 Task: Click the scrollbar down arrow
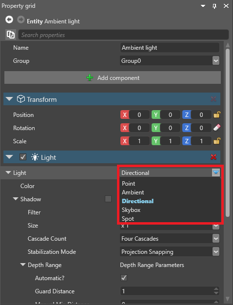[228, 299]
